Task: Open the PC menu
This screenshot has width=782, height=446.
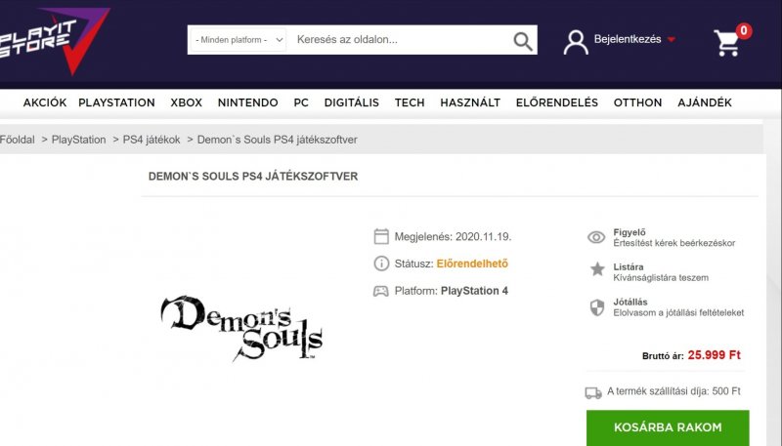Action: click(301, 102)
